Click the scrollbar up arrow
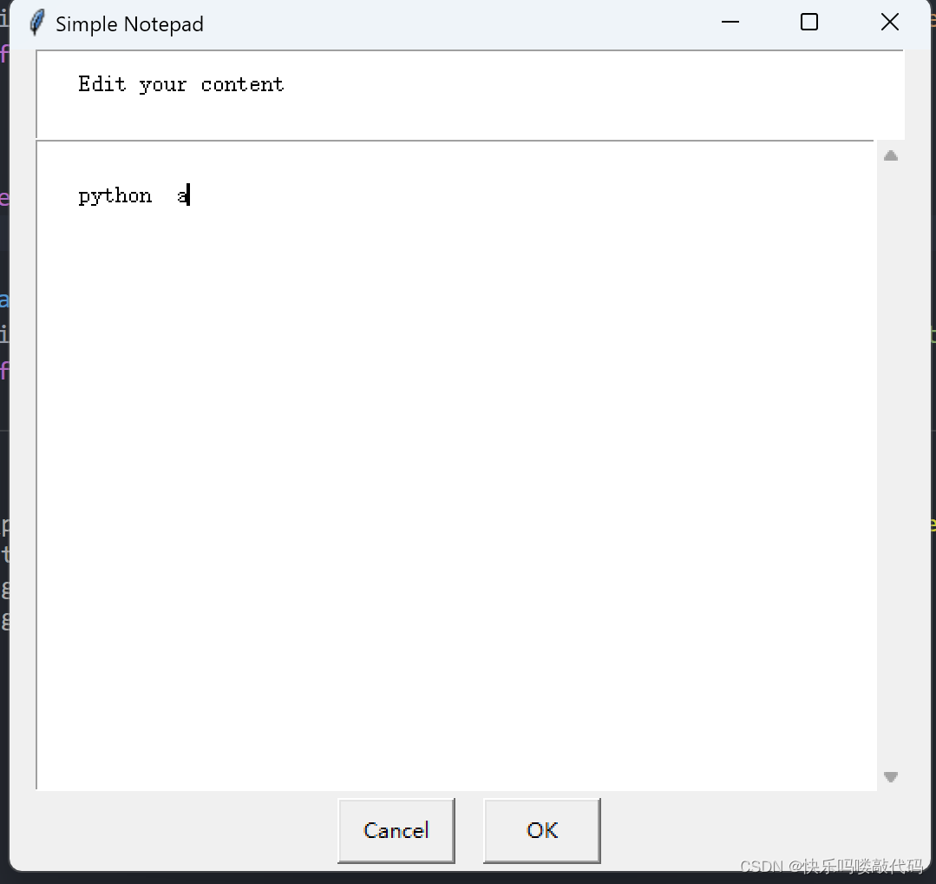Screen dimensions: 936x884 891,156
